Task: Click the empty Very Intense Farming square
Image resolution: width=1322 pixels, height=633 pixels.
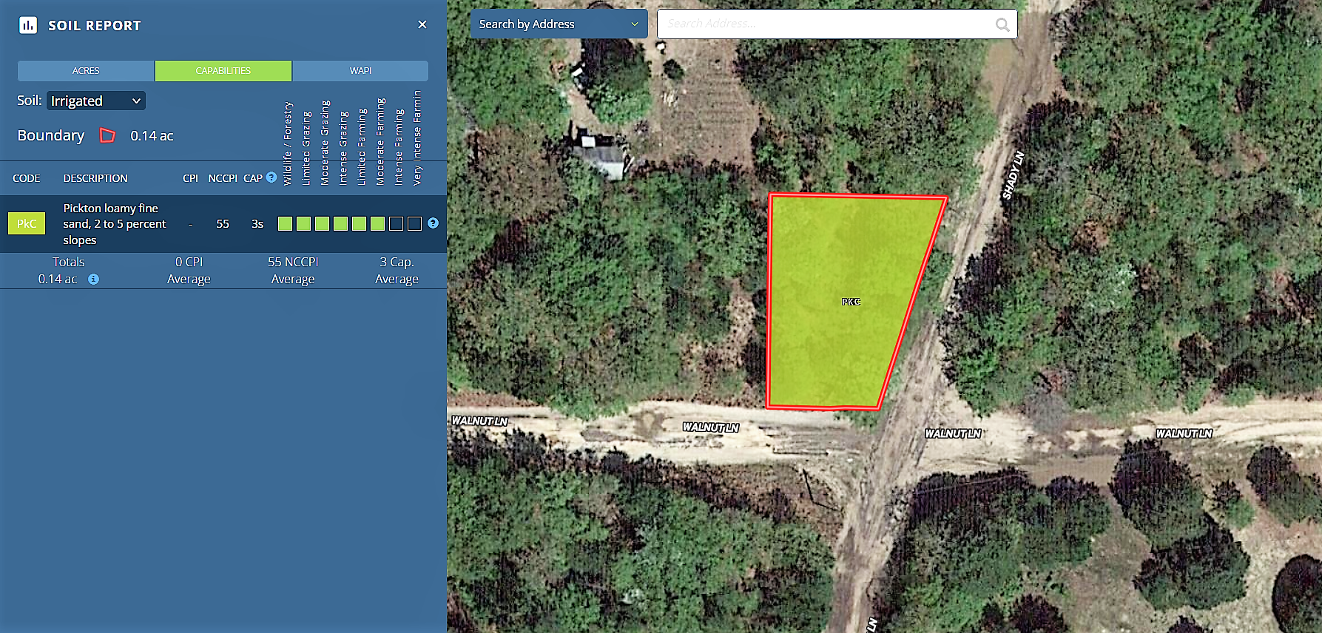Action: (x=415, y=224)
